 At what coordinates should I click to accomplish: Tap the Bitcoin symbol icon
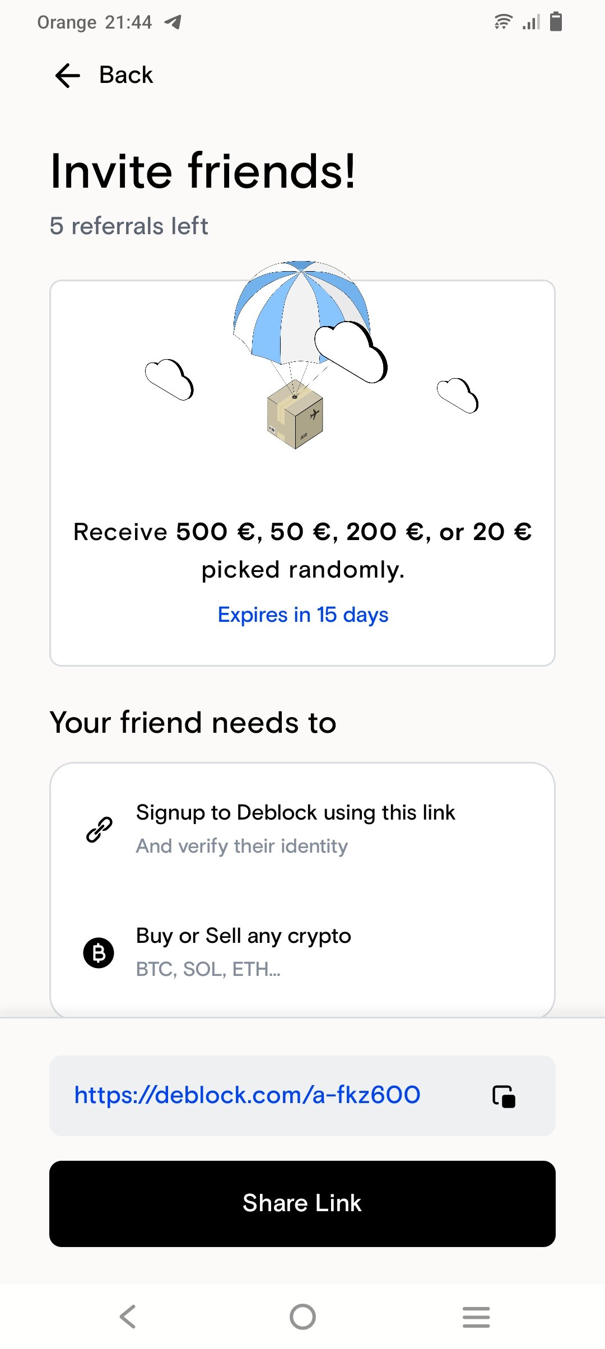point(99,952)
